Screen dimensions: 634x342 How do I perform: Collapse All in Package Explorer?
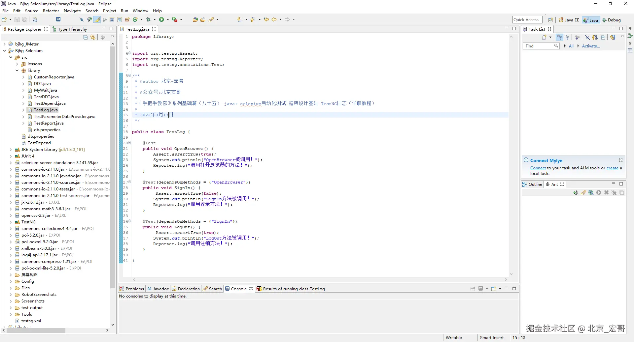coord(86,37)
